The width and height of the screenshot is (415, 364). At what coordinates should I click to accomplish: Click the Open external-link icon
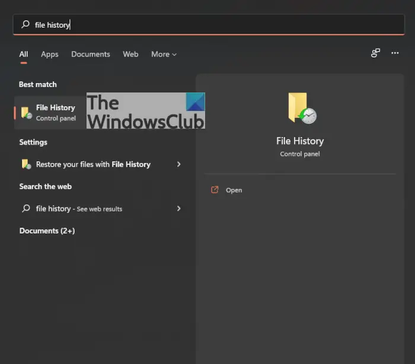point(215,190)
